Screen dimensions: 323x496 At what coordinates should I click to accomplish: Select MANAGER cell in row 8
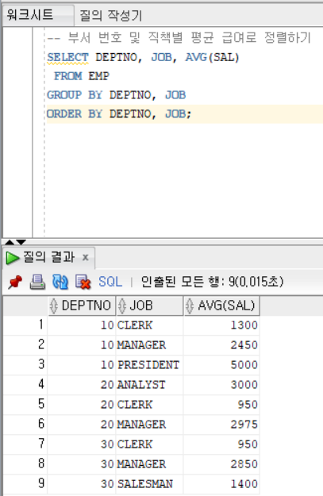click(x=150, y=464)
